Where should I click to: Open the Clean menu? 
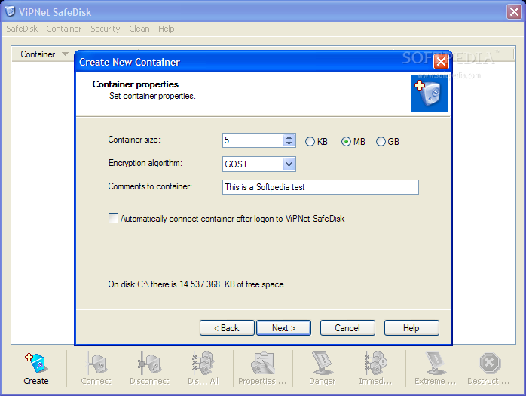pos(139,29)
